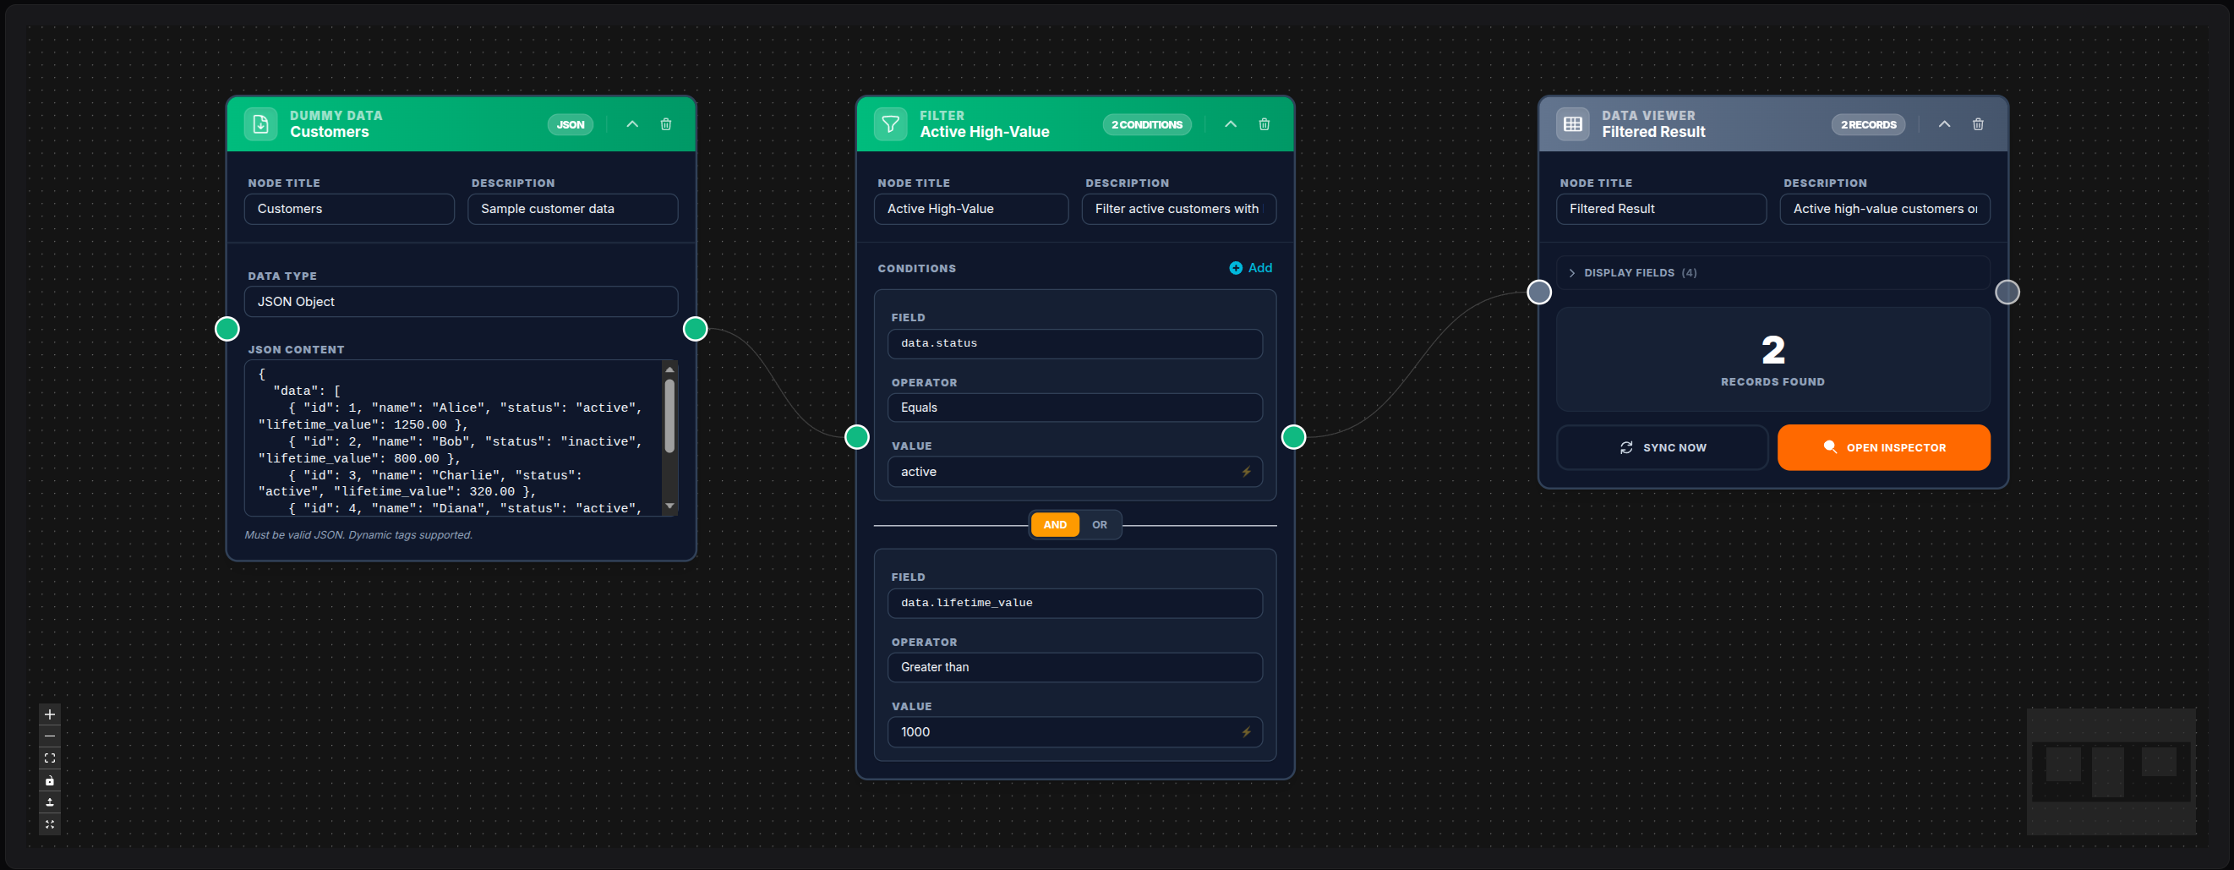Zoom in using the plus icon
The image size is (2234, 870).
click(49, 713)
